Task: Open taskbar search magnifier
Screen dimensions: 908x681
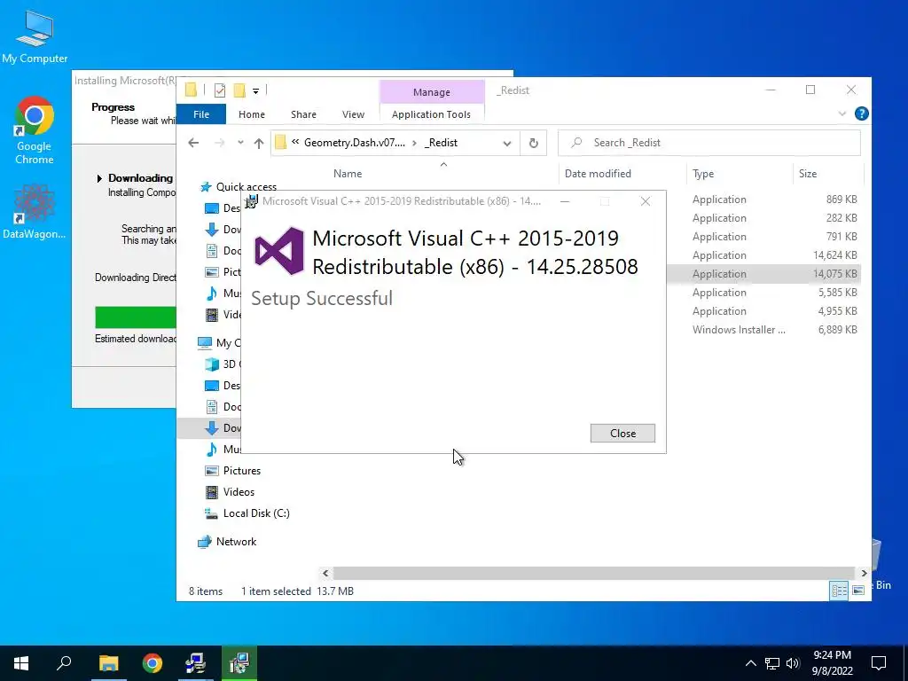Action: 64,663
